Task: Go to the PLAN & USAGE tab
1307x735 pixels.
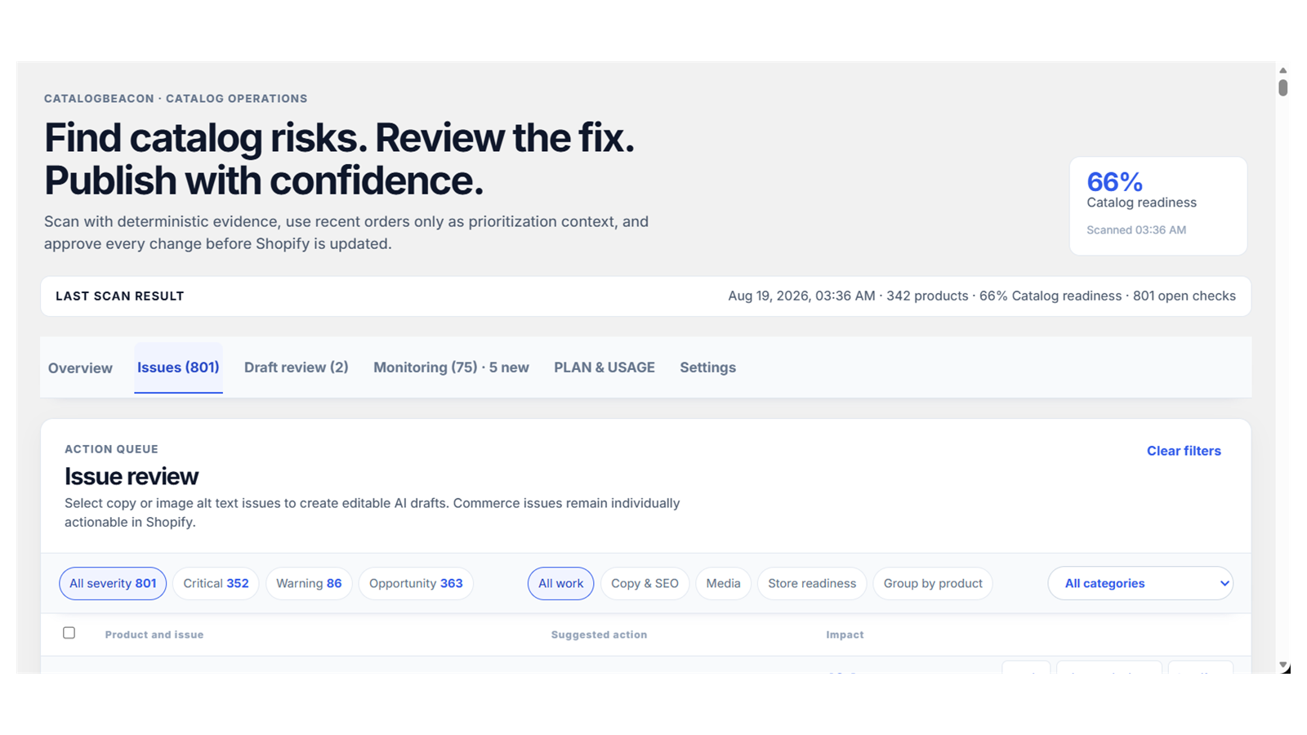Action: pyautogui.click(x=604, y=367)
